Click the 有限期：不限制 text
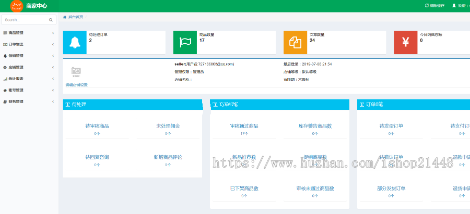The height and width of the screenshot is (214, 470). tap(296, 80)
